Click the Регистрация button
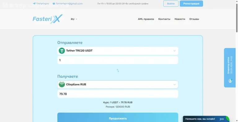238x122 pixels. [191, 4]
